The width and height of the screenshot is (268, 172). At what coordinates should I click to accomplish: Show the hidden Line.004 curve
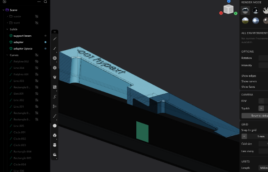point(37,68)
